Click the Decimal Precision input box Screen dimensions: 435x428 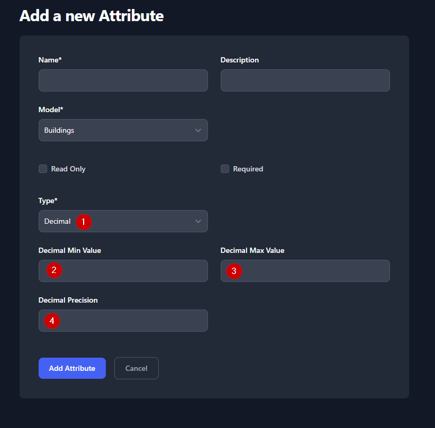[132, 321]
